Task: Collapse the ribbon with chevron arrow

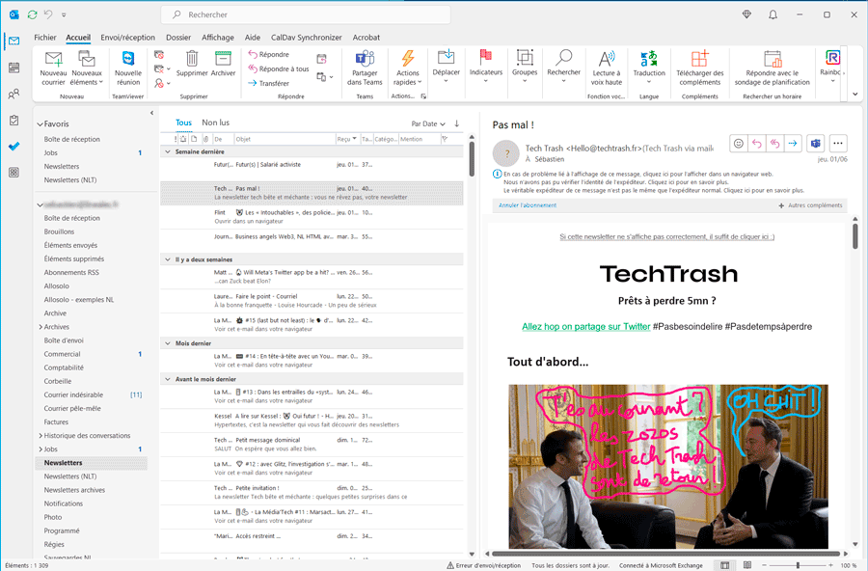Action: click(855, 95)
